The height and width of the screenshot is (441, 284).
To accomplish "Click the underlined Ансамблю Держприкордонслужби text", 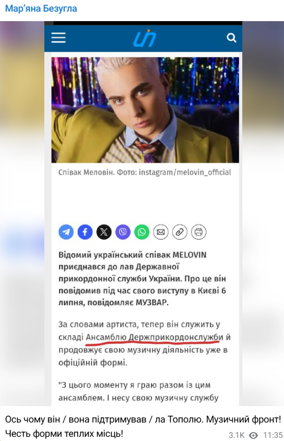I will [154, 337].
